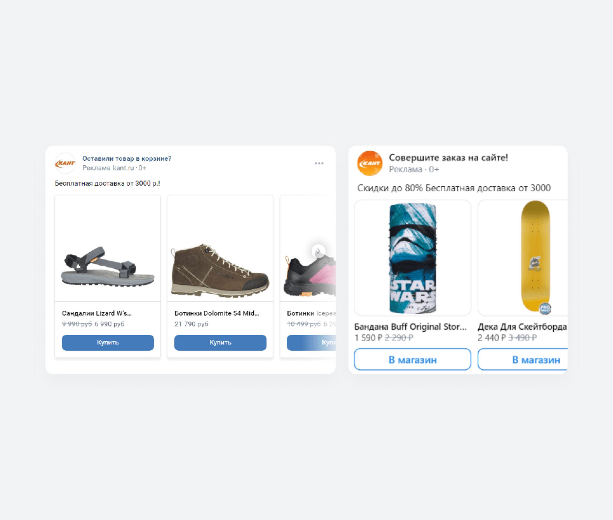Click the 'Совершите заказ на сайте!' headline
The width and height of the screenshot is (613, 520).
point(448,158)
